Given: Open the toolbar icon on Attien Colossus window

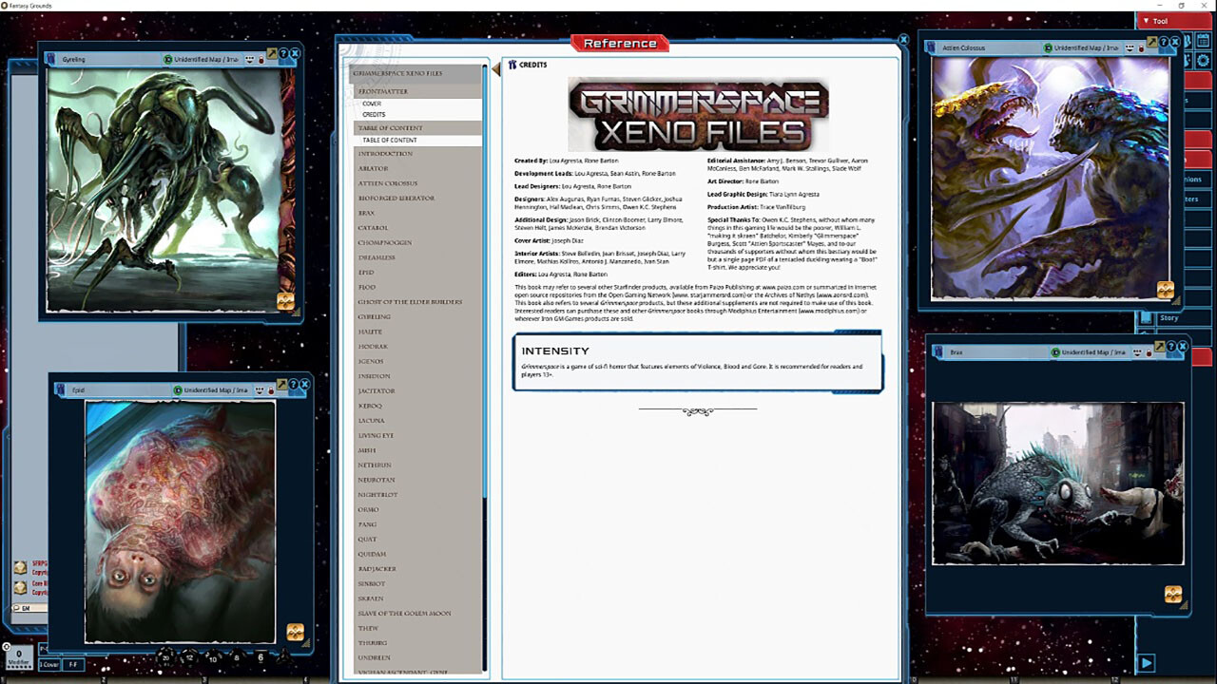Looking at the screenshot, I should click(x=1152, y=43).
